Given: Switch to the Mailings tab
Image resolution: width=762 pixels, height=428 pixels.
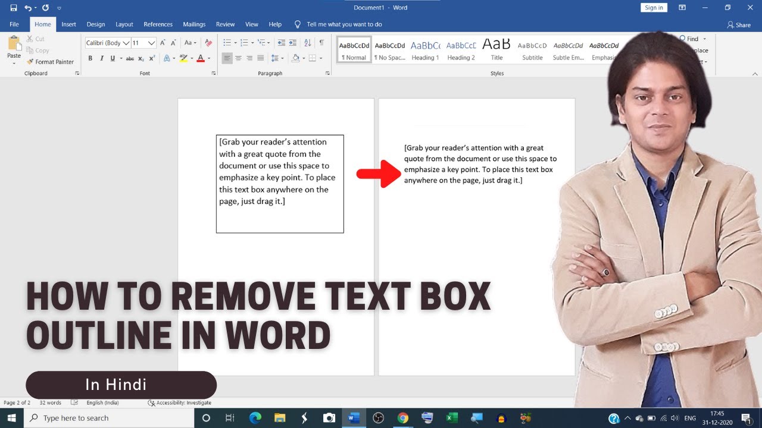Looking at the screenshot, I should tap(194, 24).
